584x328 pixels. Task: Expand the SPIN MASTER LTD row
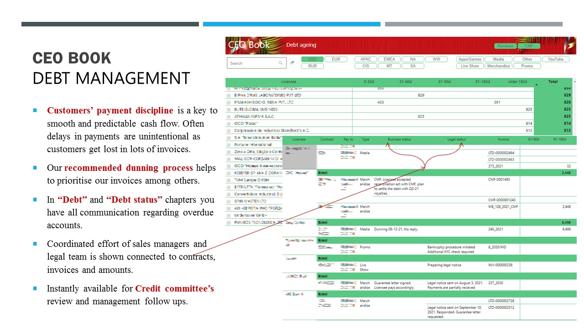pos(229,201)
